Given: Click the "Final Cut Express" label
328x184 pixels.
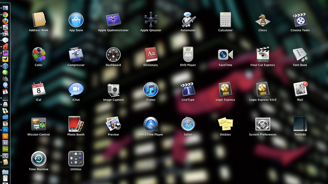Looking at the screenshot, I should click(262, 65).
